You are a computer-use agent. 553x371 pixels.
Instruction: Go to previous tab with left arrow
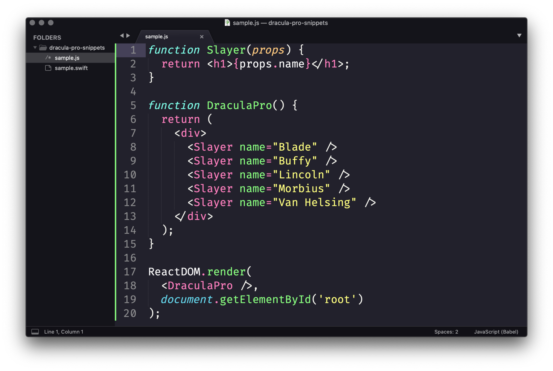point(122,35)
